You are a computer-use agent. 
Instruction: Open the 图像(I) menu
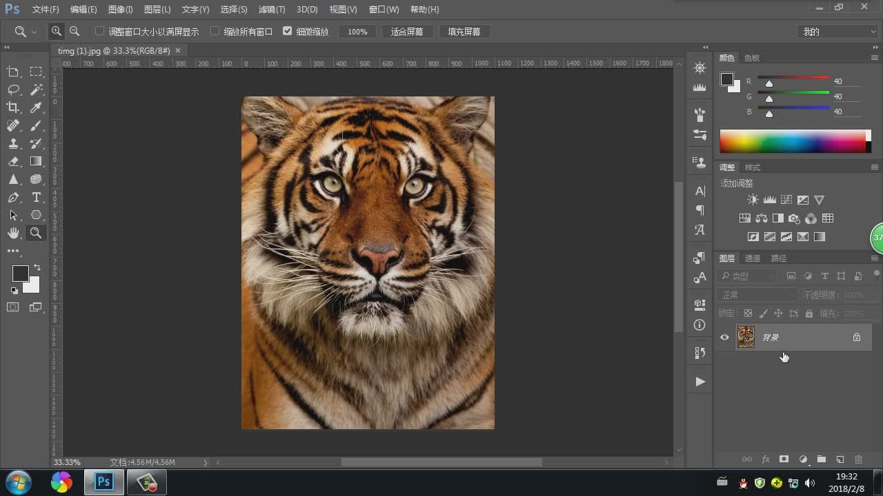coord(120,10)
